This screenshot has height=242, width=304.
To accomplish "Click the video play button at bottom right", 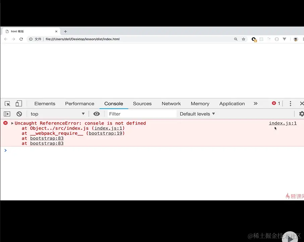I will coord(290,238).
